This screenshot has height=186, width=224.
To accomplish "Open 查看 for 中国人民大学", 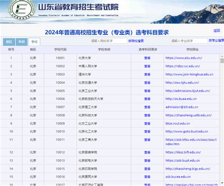I will pos(147,66).
